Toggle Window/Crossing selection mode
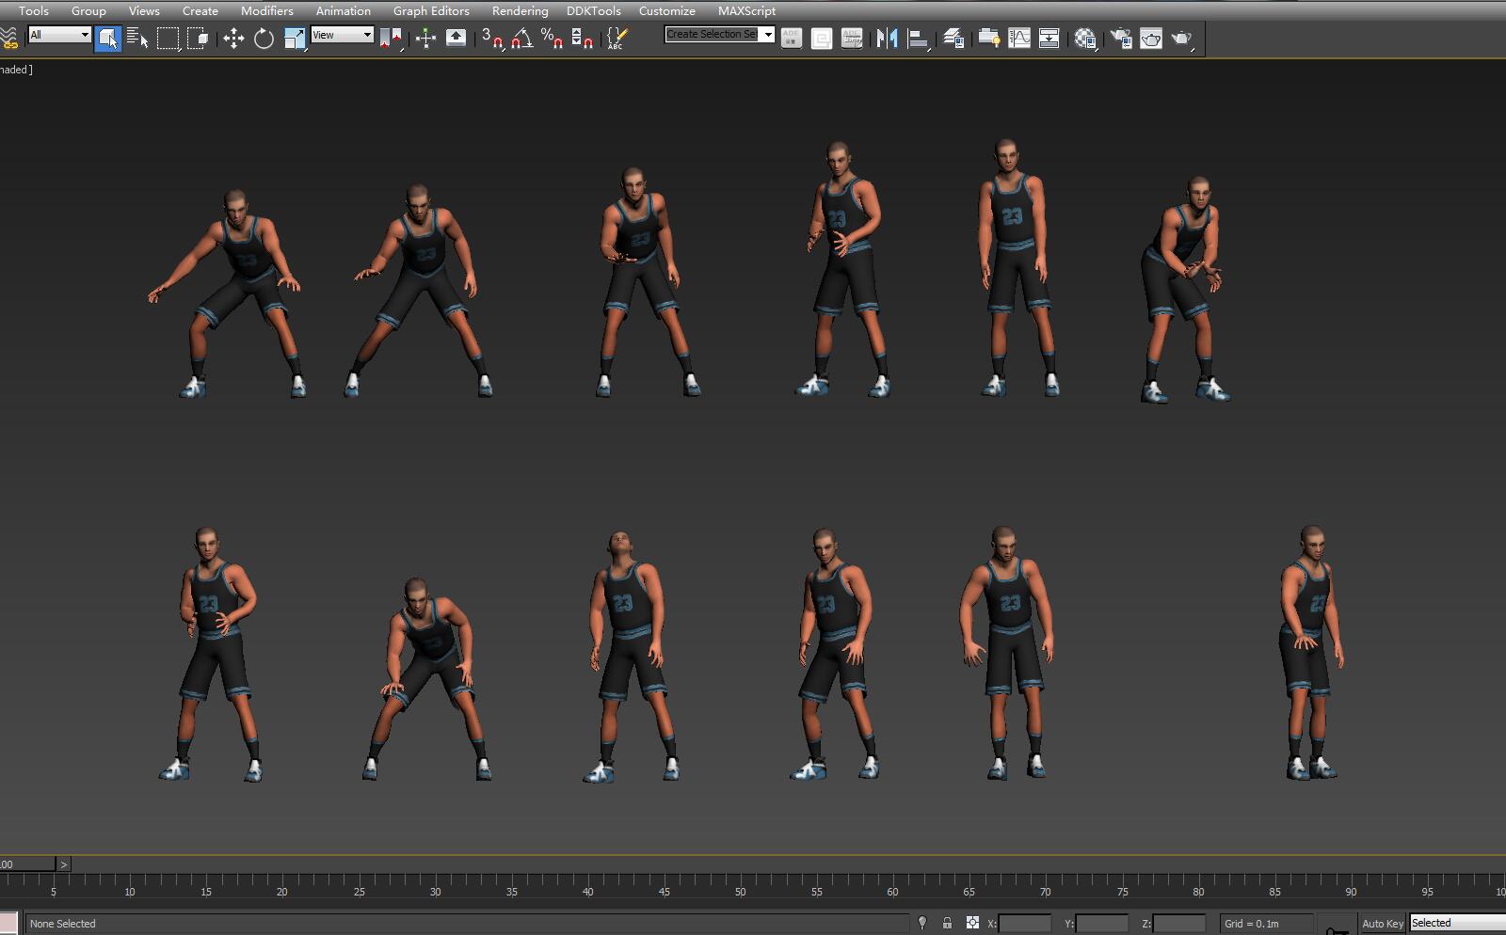 point(198,39)
